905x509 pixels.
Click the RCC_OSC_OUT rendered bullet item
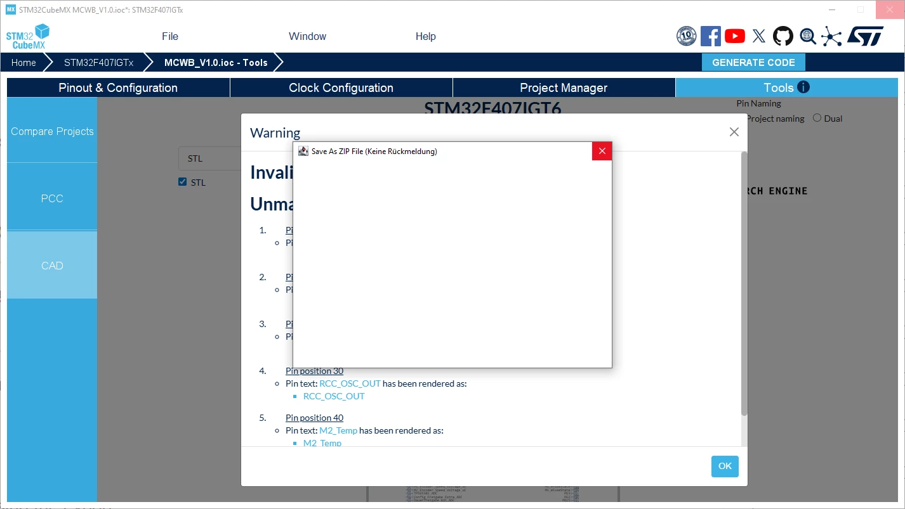click(x=334, y=396)
